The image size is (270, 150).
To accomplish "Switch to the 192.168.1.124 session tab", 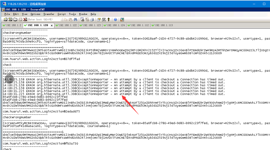I will pyautogui.click(x=114, y=25).
